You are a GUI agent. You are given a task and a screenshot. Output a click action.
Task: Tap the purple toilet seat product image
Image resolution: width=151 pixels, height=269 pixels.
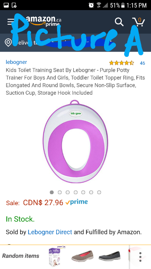[75, 142]
